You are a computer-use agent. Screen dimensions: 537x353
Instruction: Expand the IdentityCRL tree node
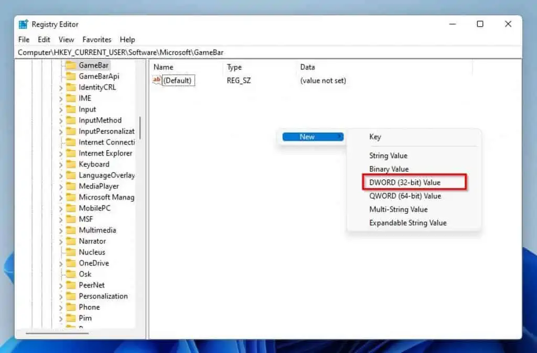(x=61, y=88)
